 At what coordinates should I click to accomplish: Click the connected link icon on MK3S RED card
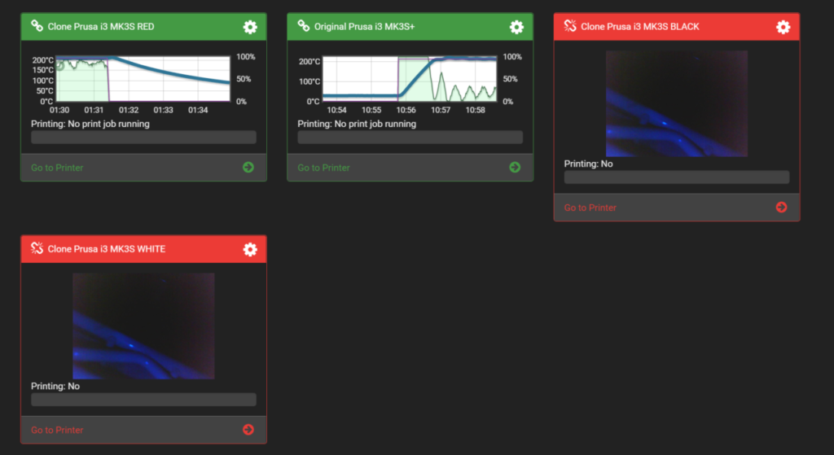coord(37,25)
